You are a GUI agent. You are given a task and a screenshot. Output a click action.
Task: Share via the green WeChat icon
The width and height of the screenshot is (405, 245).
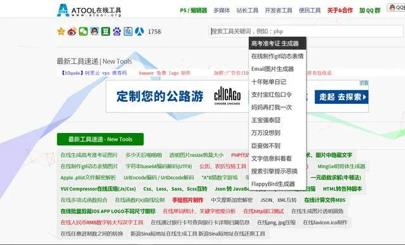[83, 32]
